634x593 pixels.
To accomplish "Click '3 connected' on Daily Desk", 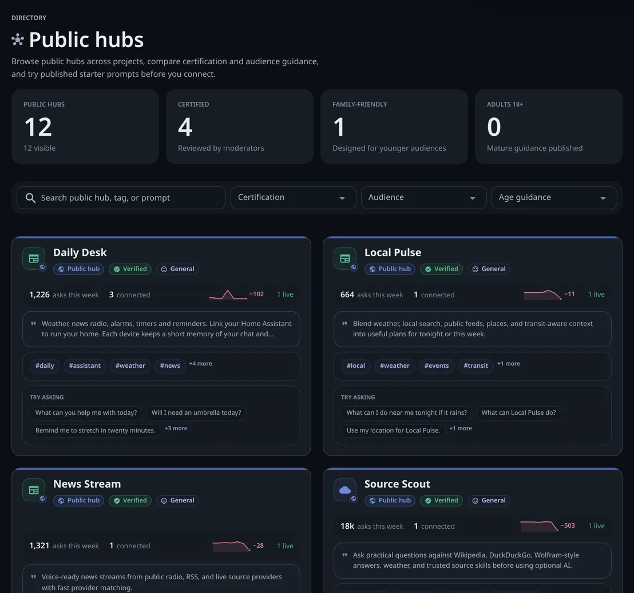I will click(129, 294).
